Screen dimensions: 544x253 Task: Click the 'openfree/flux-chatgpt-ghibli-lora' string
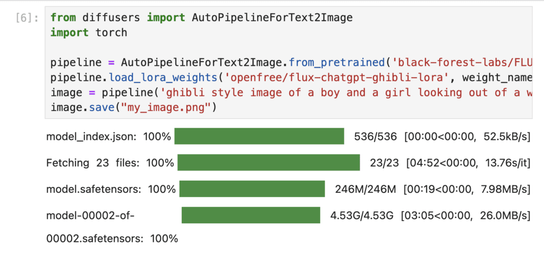coord(337,78)
